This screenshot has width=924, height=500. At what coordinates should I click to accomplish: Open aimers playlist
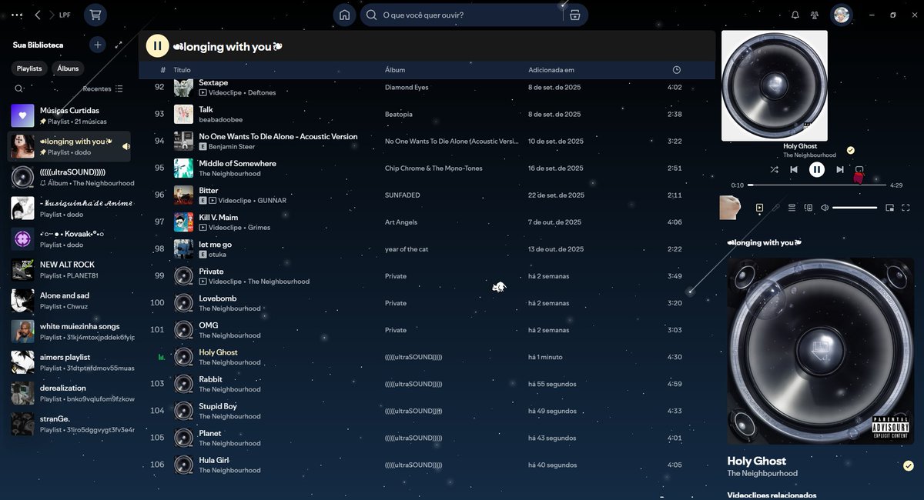pos(71,362)
